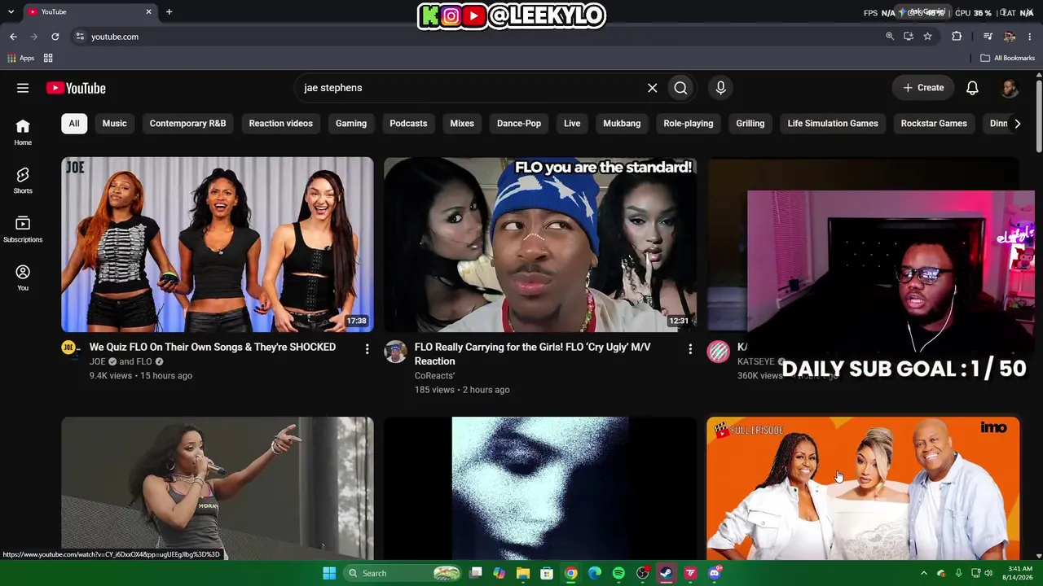
Task: Select the Music filter chip
Action: point(114,124)
